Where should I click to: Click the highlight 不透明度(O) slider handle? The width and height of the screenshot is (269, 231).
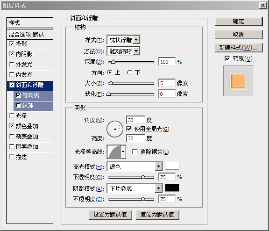coord(143,177)
